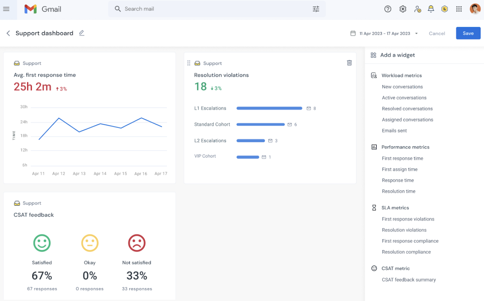Save the dashboard
The width and height of the screenshot is (484, 301).
pyautogui.click(x=468, y=33)
